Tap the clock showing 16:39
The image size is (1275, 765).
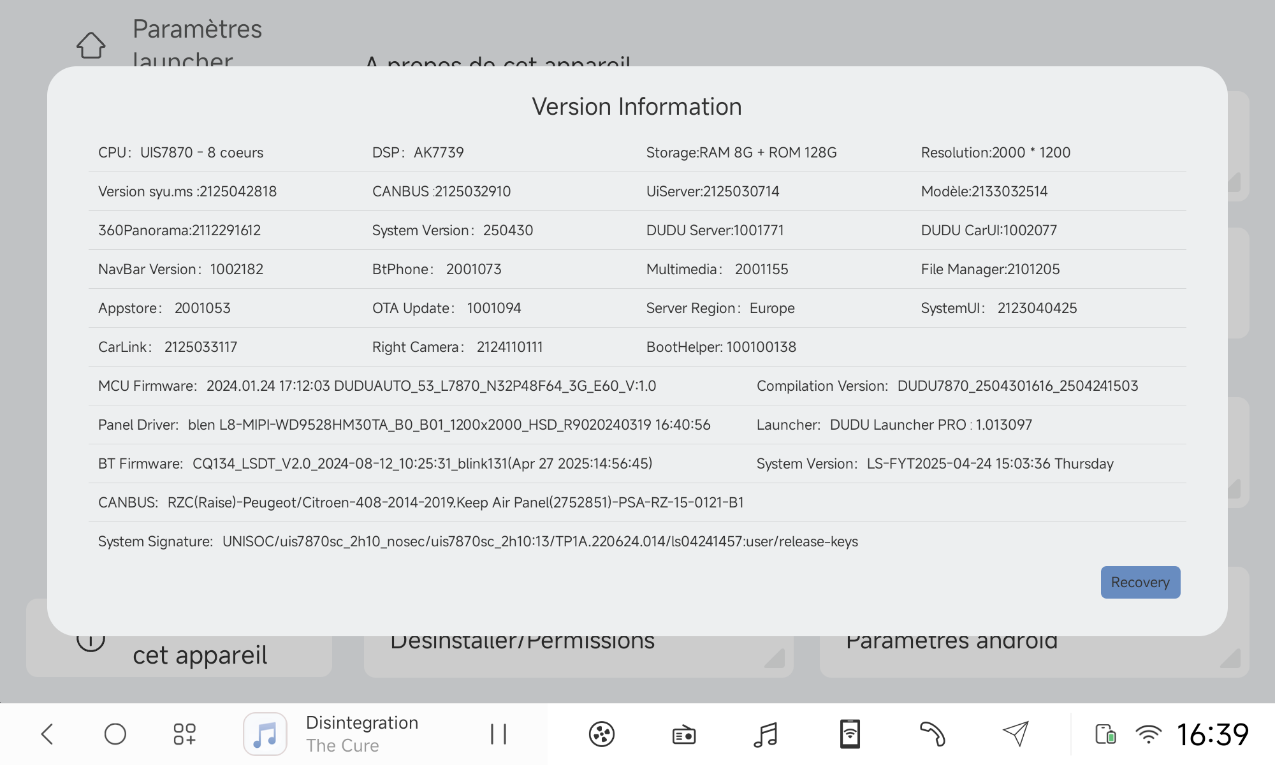tap(1213, 734)
